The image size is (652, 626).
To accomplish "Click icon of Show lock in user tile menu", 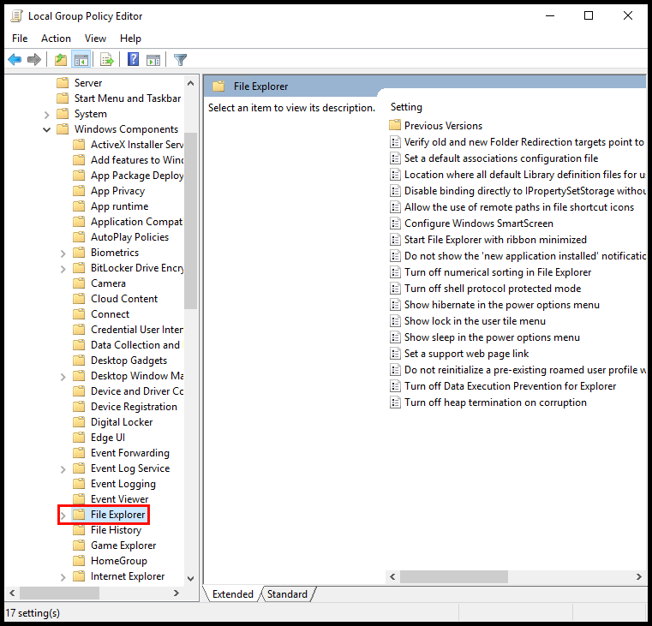I will (x=395, y=321).
